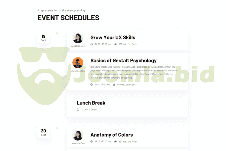This screenshot has width=226, height=151.
Task: Click timeline dot next to 19 Sept
Action: pos(57,33)
